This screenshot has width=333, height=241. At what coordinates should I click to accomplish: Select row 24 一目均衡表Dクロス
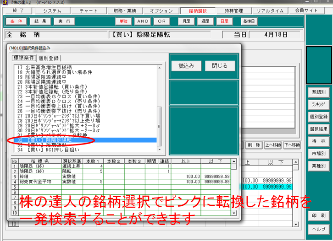pyautogui.click(x=85, y=101)
